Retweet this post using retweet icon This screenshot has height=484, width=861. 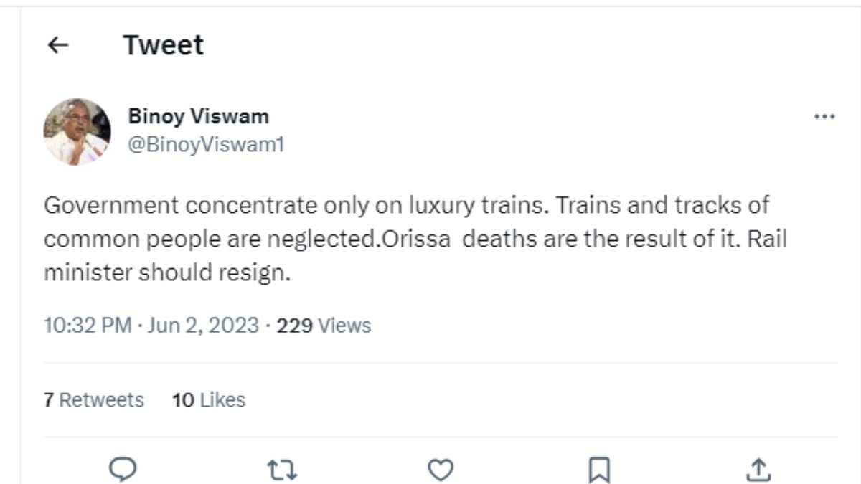coord(281,470)
